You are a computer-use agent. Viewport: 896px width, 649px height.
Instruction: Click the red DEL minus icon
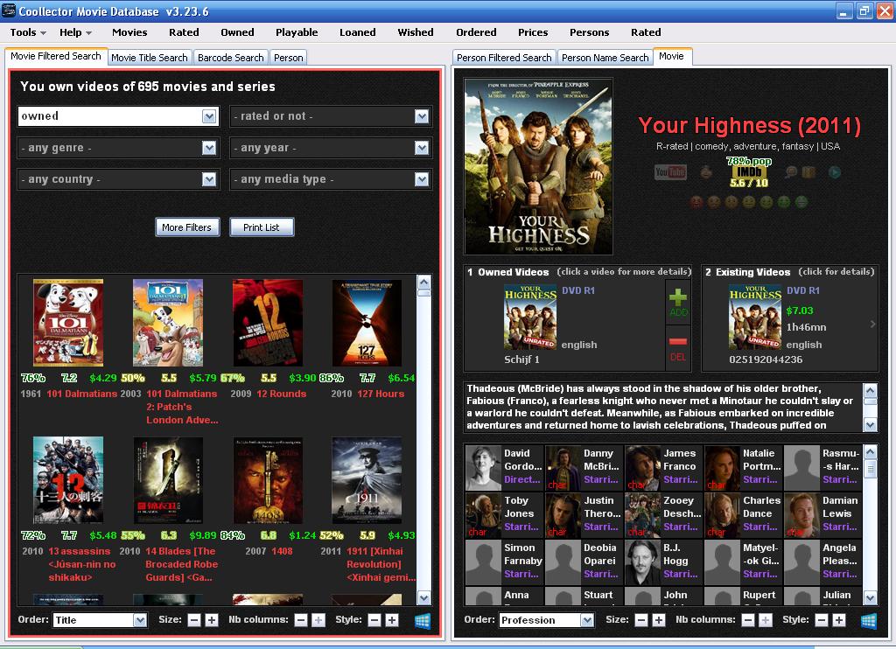tap(678, 348)
